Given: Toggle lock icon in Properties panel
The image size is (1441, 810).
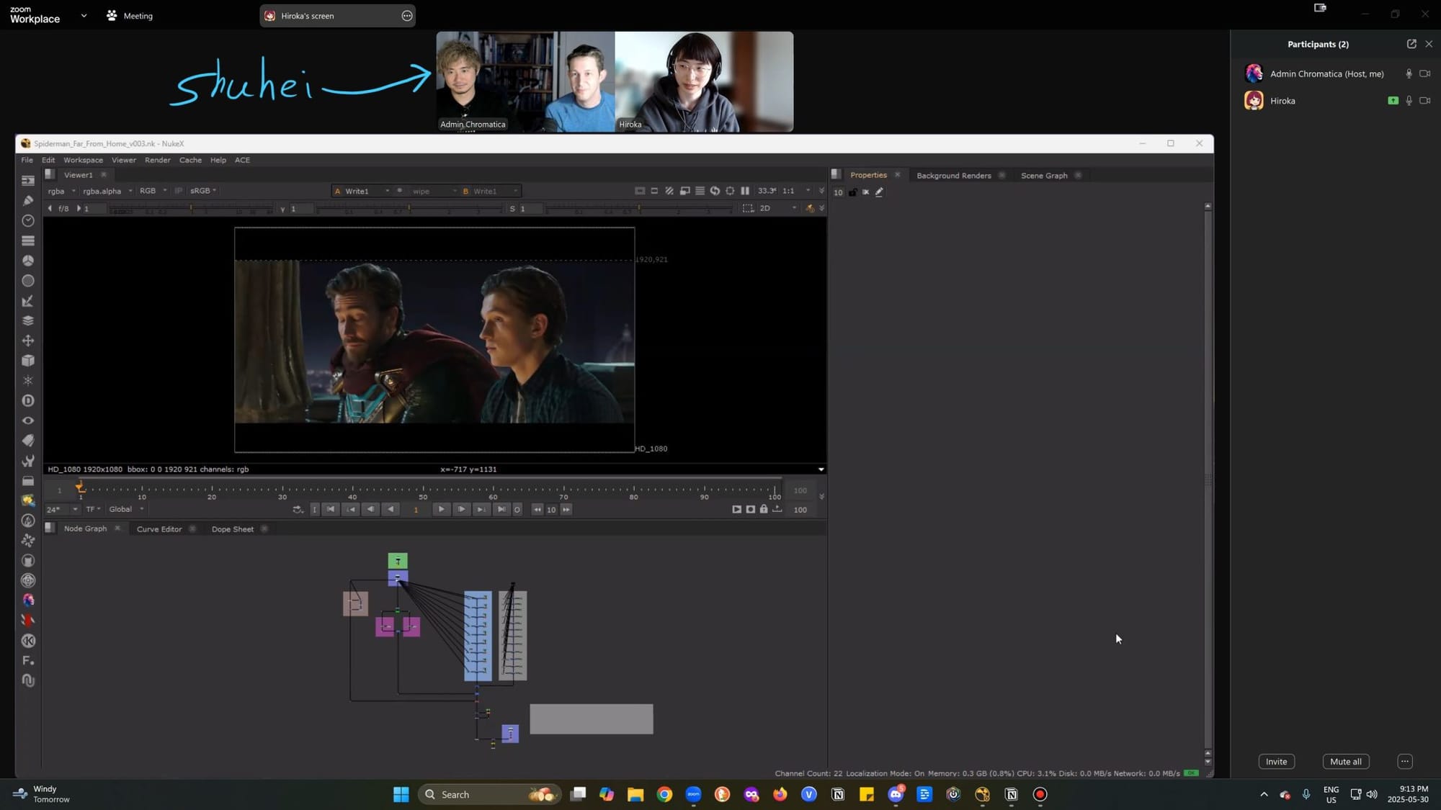Looking at the screenshot, I should pyautogui.click(x=852, y=192).
